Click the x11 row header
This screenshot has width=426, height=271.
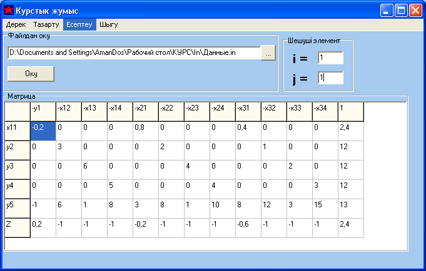18,131
